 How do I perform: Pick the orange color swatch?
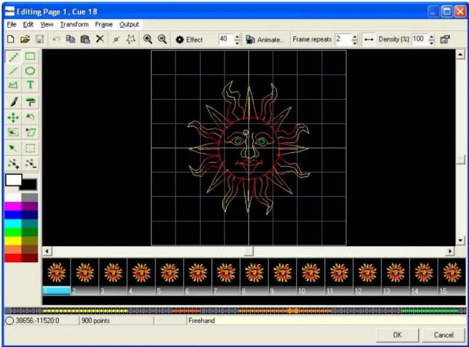(13, 249)
